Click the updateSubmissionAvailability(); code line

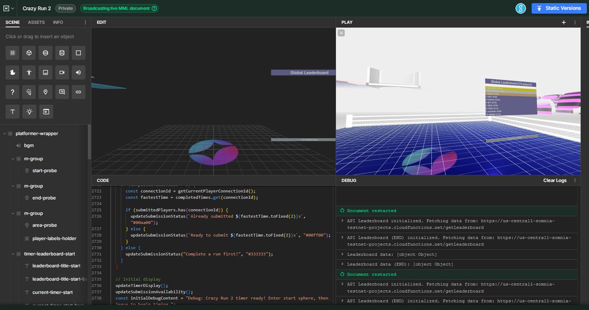pos(155,292)
